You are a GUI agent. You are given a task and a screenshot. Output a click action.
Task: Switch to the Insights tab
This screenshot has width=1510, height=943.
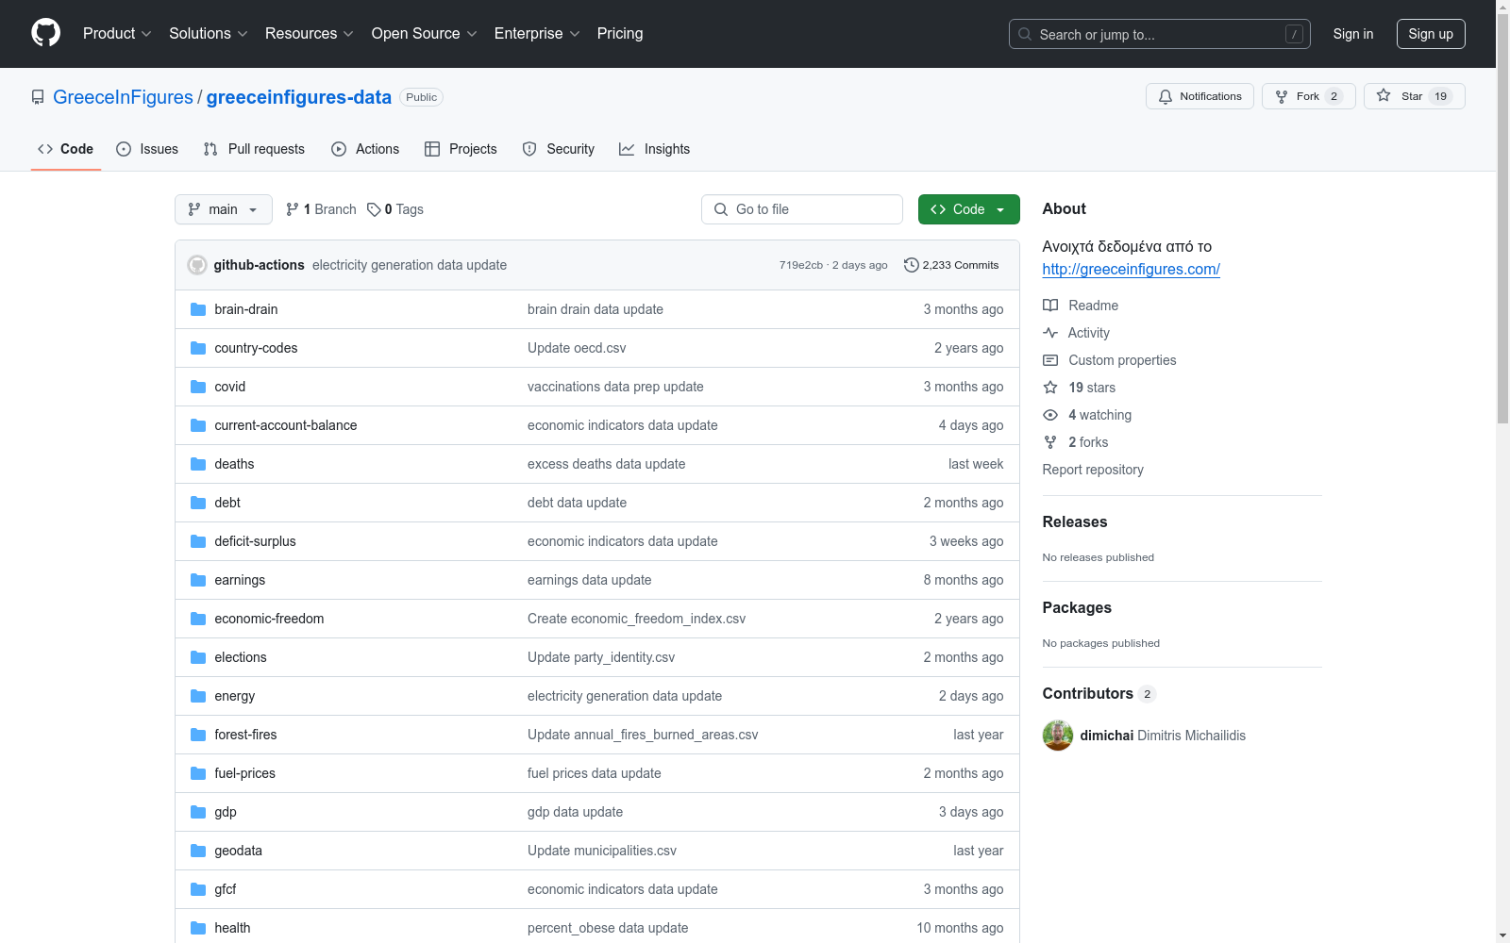pyautogui.click(x=655, y=149)
